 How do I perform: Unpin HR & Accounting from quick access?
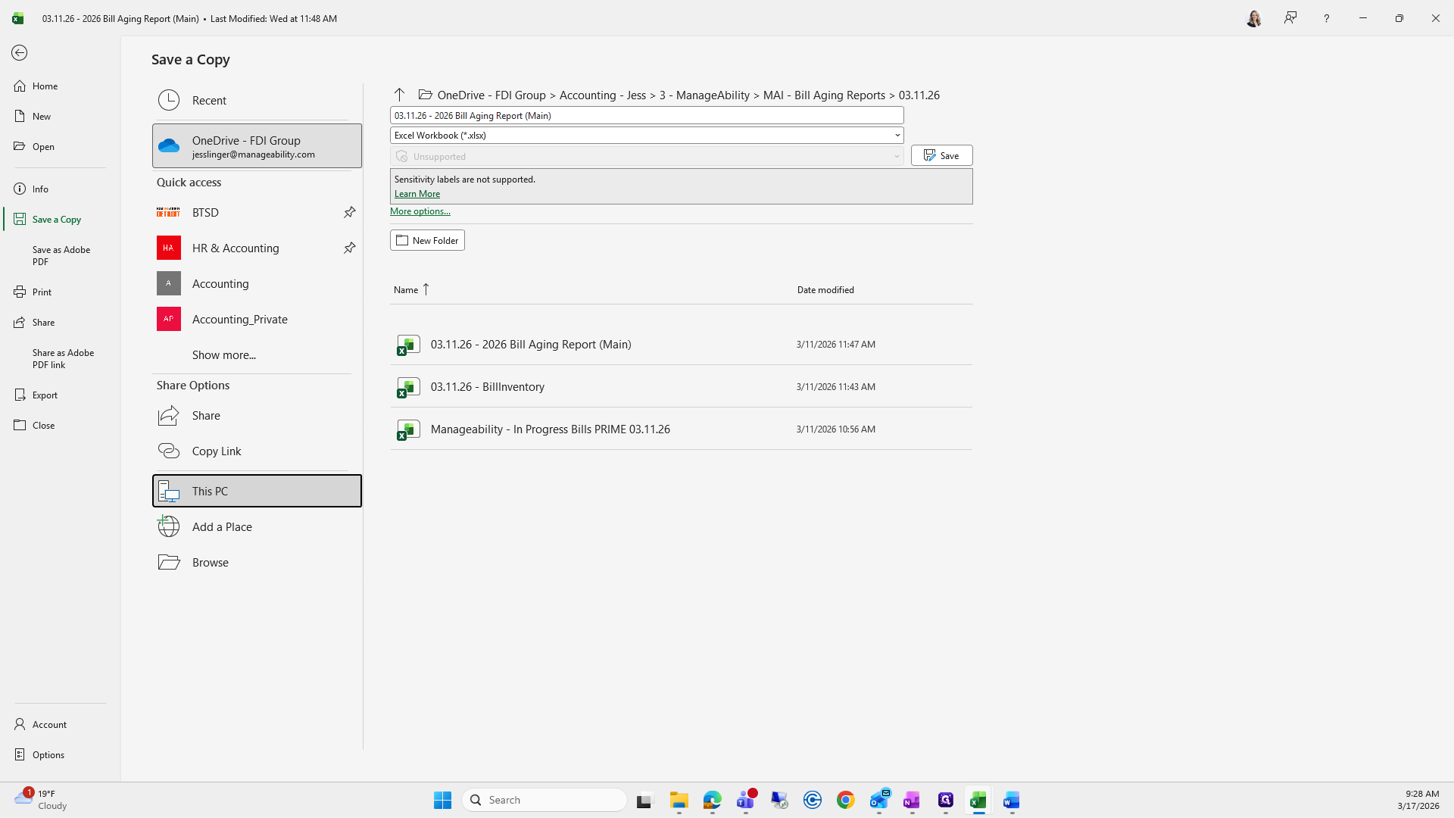349,248
